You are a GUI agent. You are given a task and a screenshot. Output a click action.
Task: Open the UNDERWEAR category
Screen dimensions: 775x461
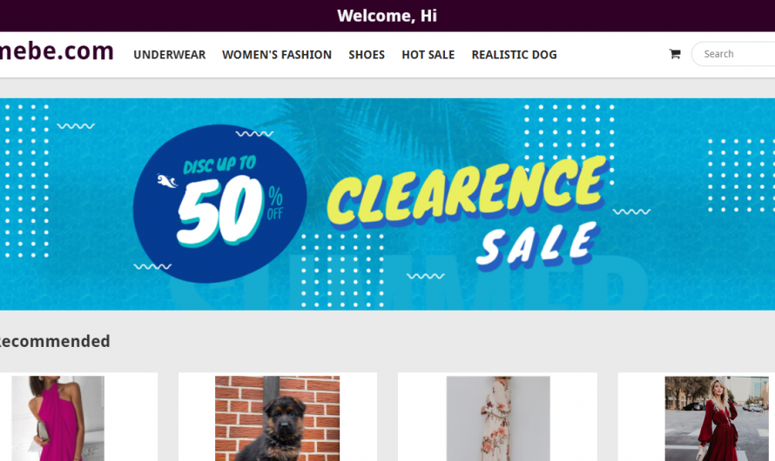170,55
